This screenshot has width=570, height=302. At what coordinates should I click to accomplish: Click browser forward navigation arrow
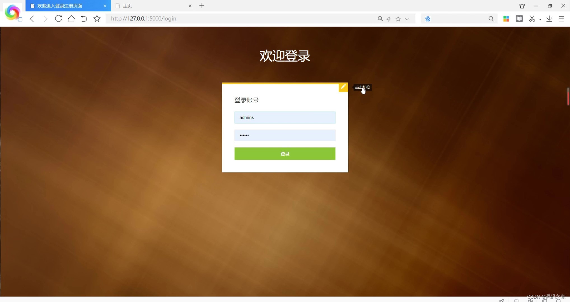coord(45,18)
